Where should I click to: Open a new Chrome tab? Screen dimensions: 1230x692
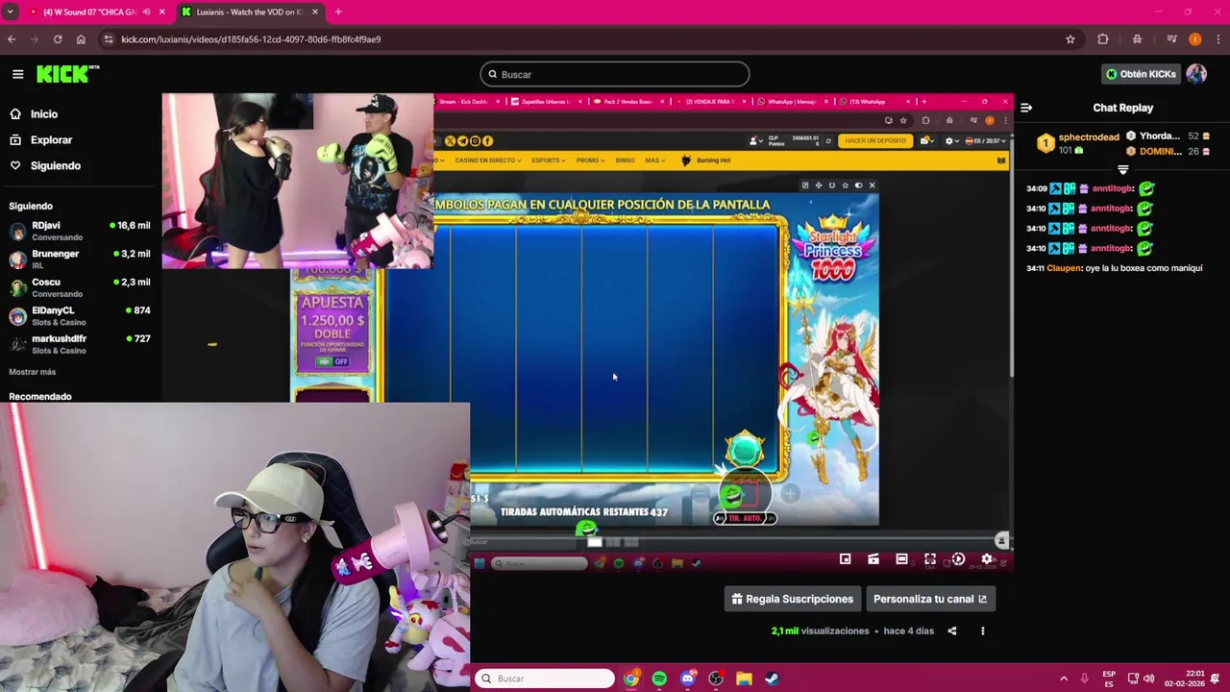pos(337,12)
